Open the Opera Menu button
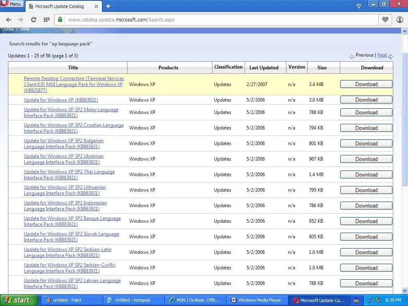This screenshot has width=408, height=306. [12, 4]
